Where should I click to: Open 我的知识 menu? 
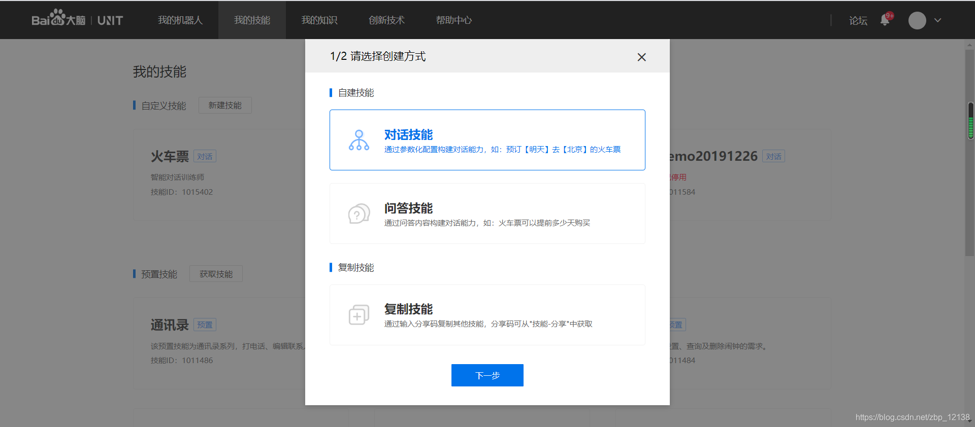[319, 20]
